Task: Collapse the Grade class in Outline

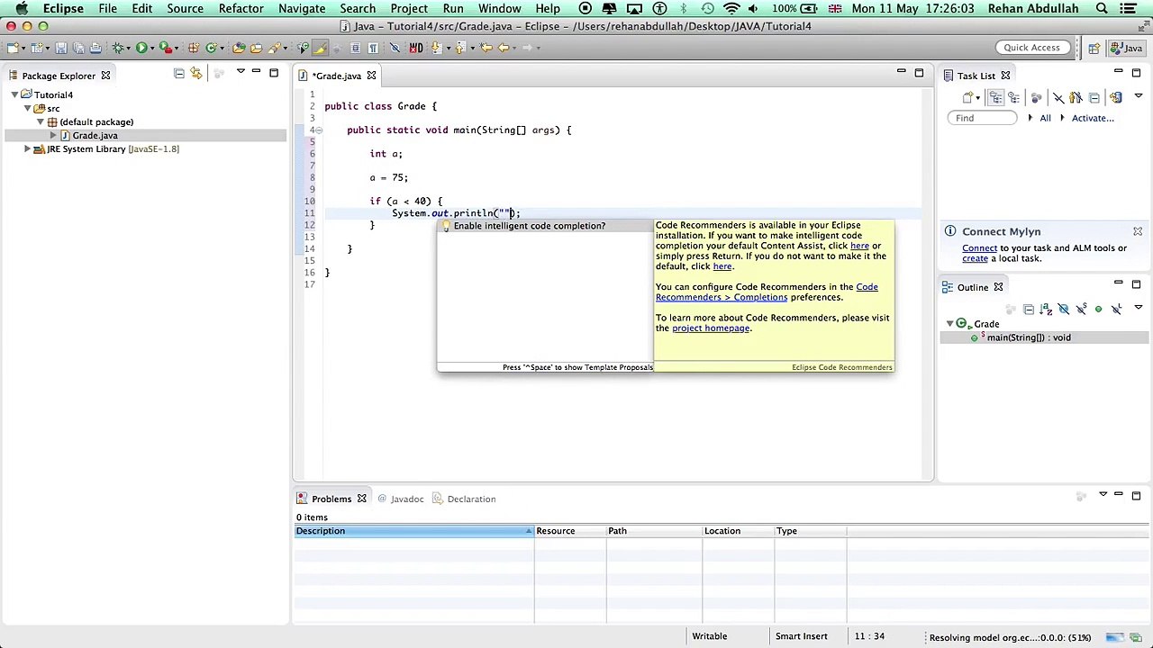Action: 949,324
